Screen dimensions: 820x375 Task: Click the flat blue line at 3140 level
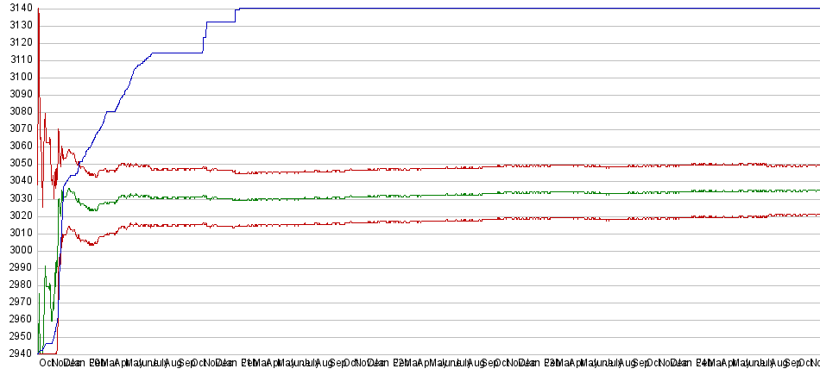(518, 9)
